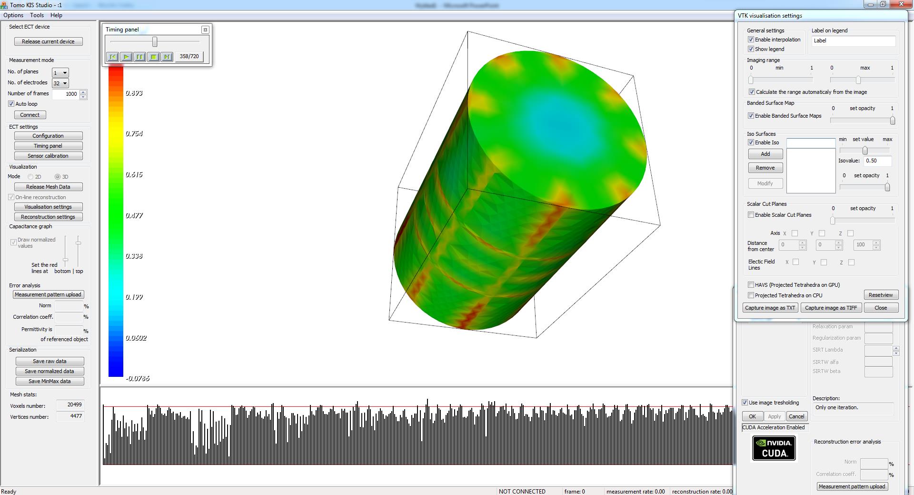Toggle Enable interpolation checkbox
The width and height of the screenshot is (914, 495).
pyautogui.click(x=751, y=40)
